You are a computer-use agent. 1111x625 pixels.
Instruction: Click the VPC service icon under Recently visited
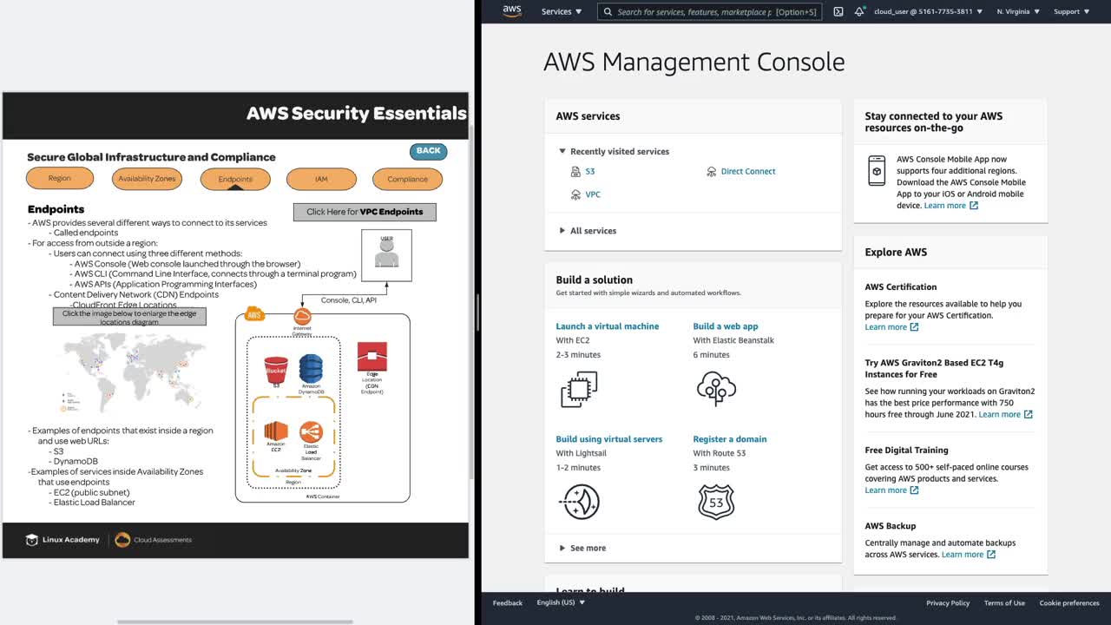point(575,195)
